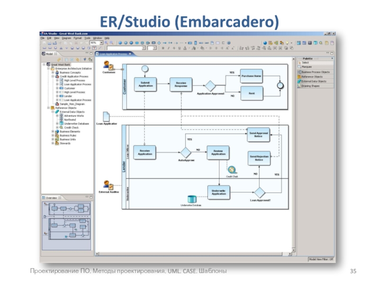Open External Data Objects palette drawer
The image size is (379, 284).
point(316,81)
